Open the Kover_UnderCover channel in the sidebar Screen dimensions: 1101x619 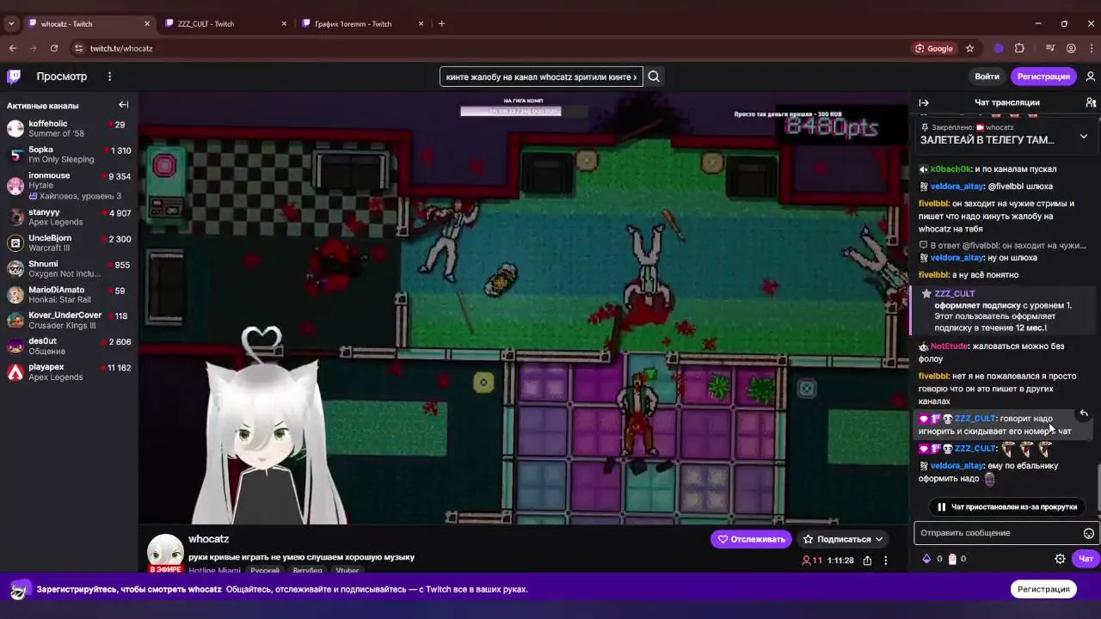point(69,320)
